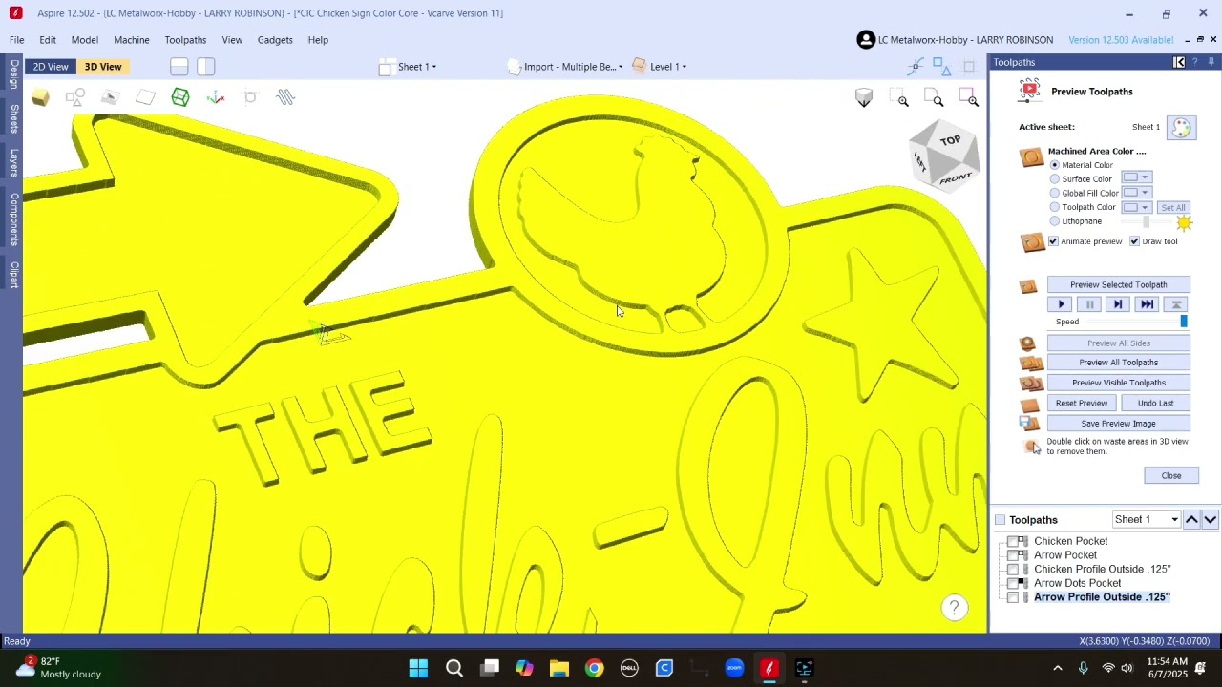Open Import - Multiple Be... dropdown
The width and height of the screenshot is (1222, 687).
[565, 67]
